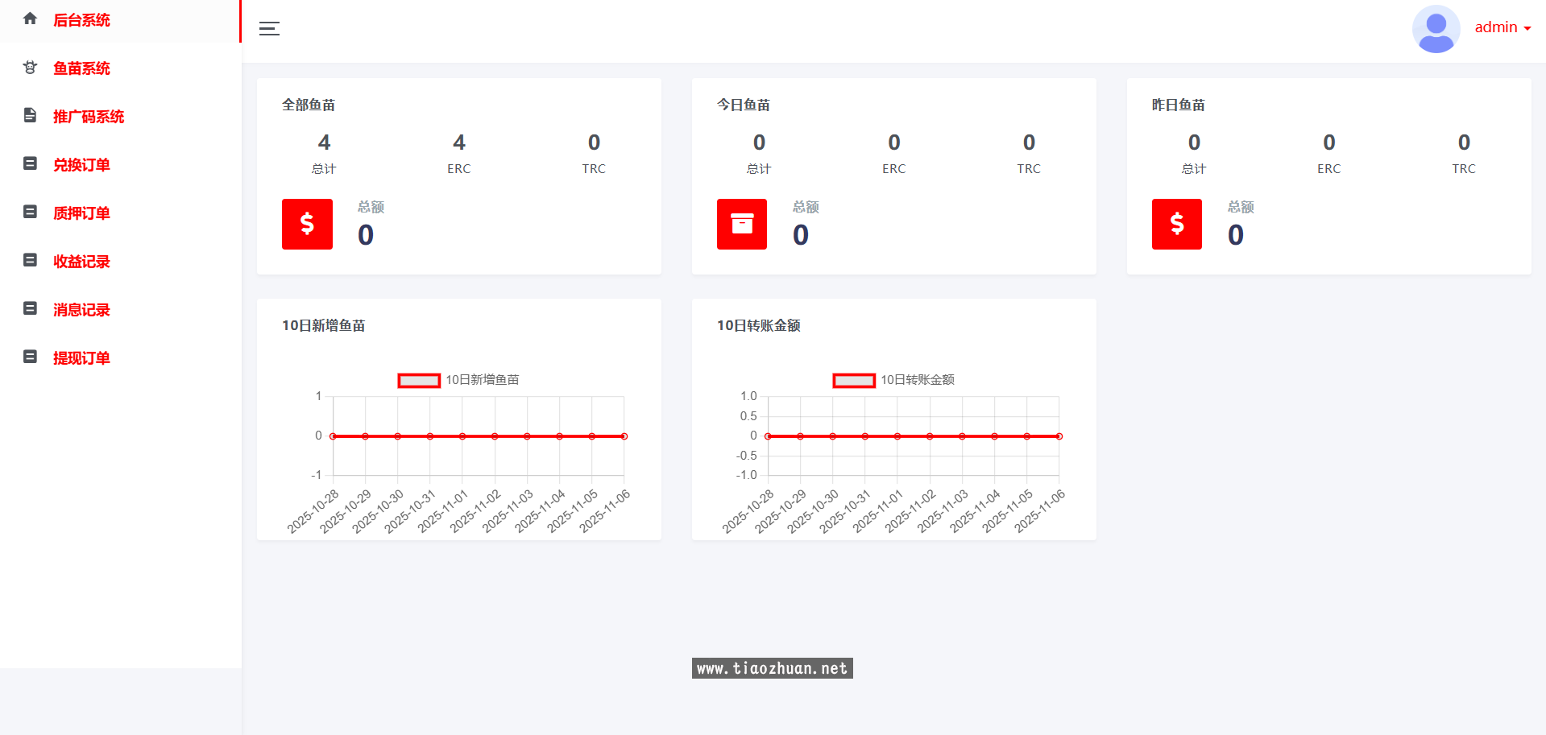Click the home icon beside 后台系统
The width and height of the screenshot is (1546, 735).
(30, 19)
